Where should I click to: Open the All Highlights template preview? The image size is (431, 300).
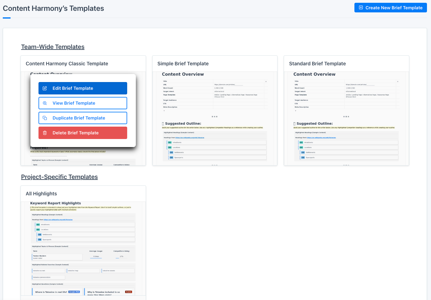pyautogui.click(x=83, y=249)
